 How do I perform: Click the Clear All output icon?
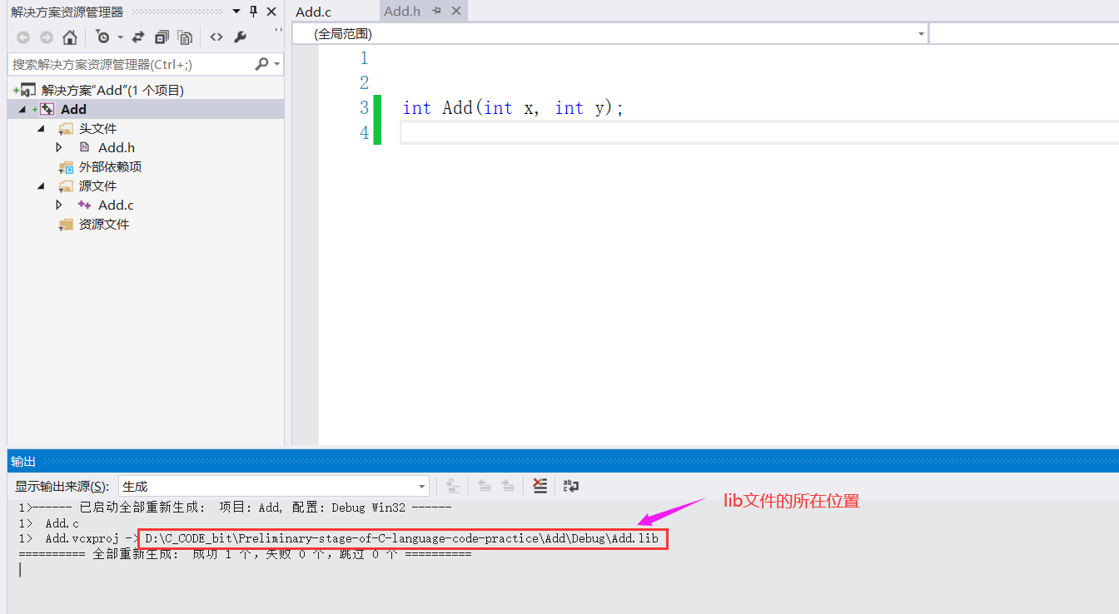click(540, 486)
